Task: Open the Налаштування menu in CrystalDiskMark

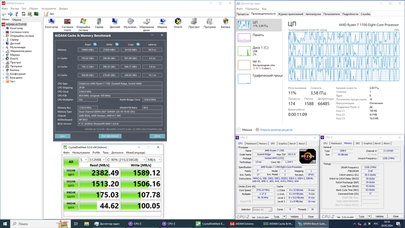Action: coord(81,153)
